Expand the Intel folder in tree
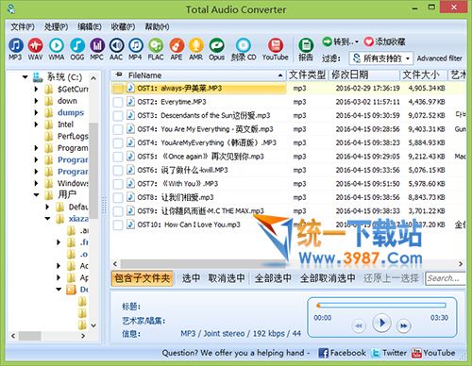The width and height of the screenshot is (472, 366). click(x=36, y=125)
